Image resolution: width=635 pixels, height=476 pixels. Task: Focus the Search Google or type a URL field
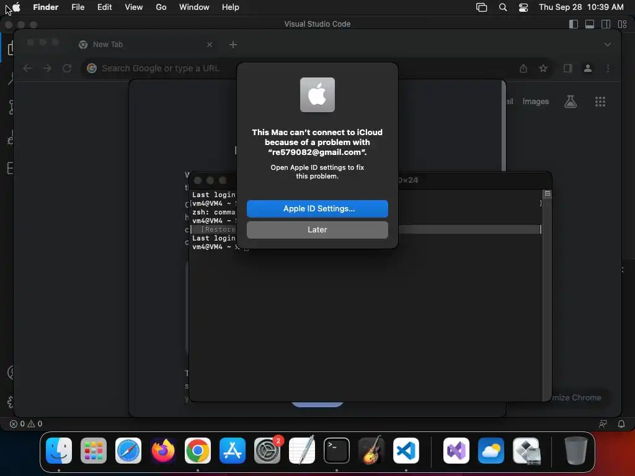(161, 68)
